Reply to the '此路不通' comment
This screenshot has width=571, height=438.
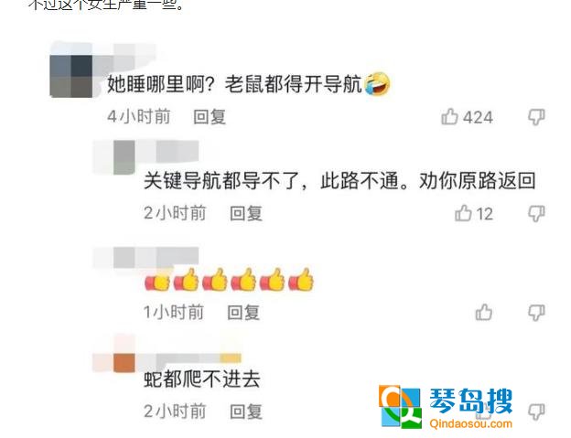coord(246,214)
